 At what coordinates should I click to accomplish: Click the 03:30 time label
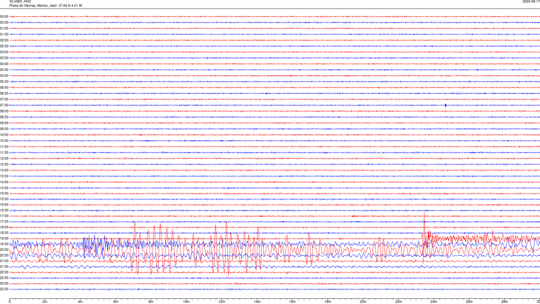(x=4, y=58)
